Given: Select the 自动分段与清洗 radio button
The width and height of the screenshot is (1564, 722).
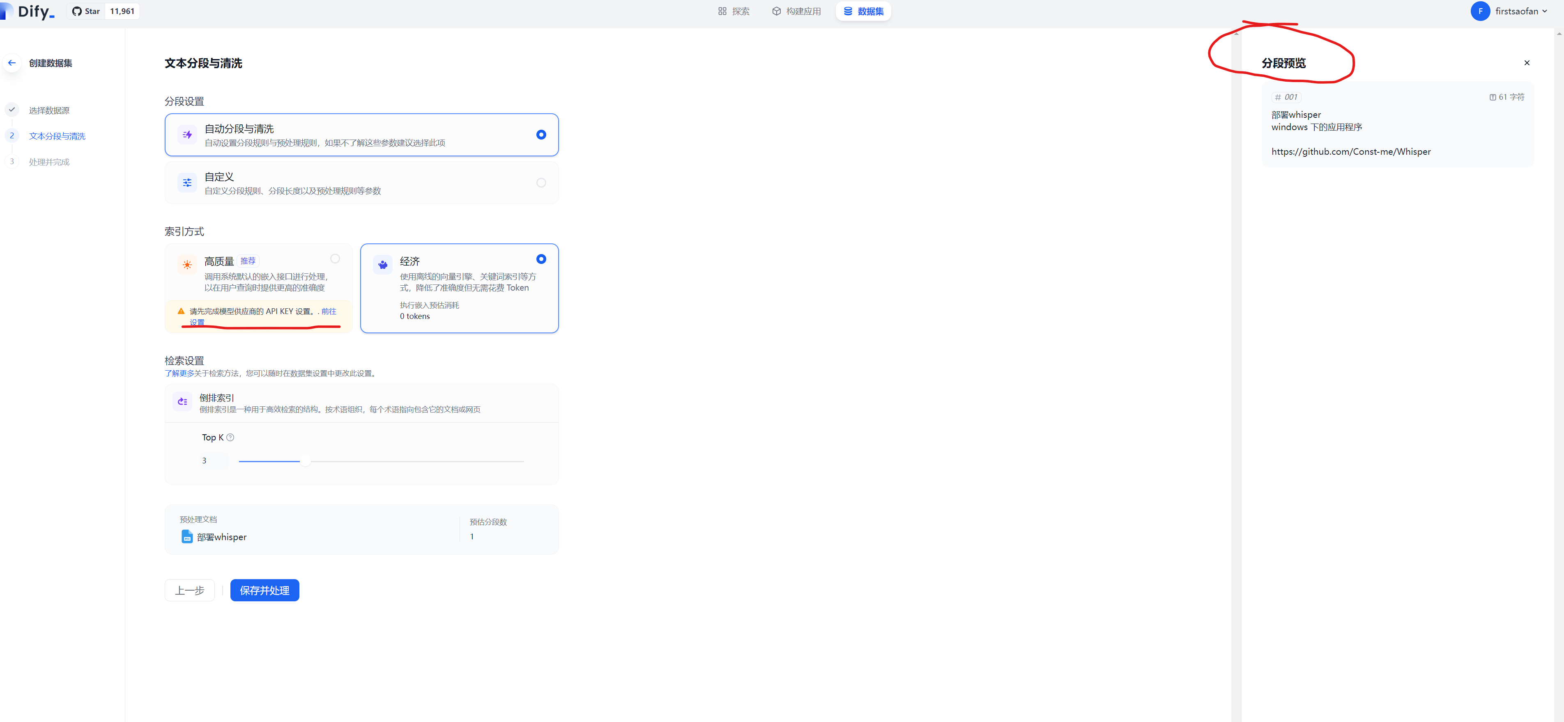Looking at the screenshot, I should tap(541, 135).
